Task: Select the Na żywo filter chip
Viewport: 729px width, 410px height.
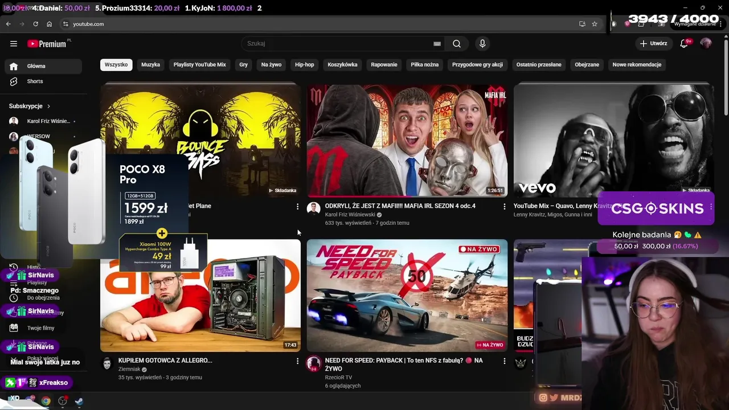Action: [x=271, y=65]
